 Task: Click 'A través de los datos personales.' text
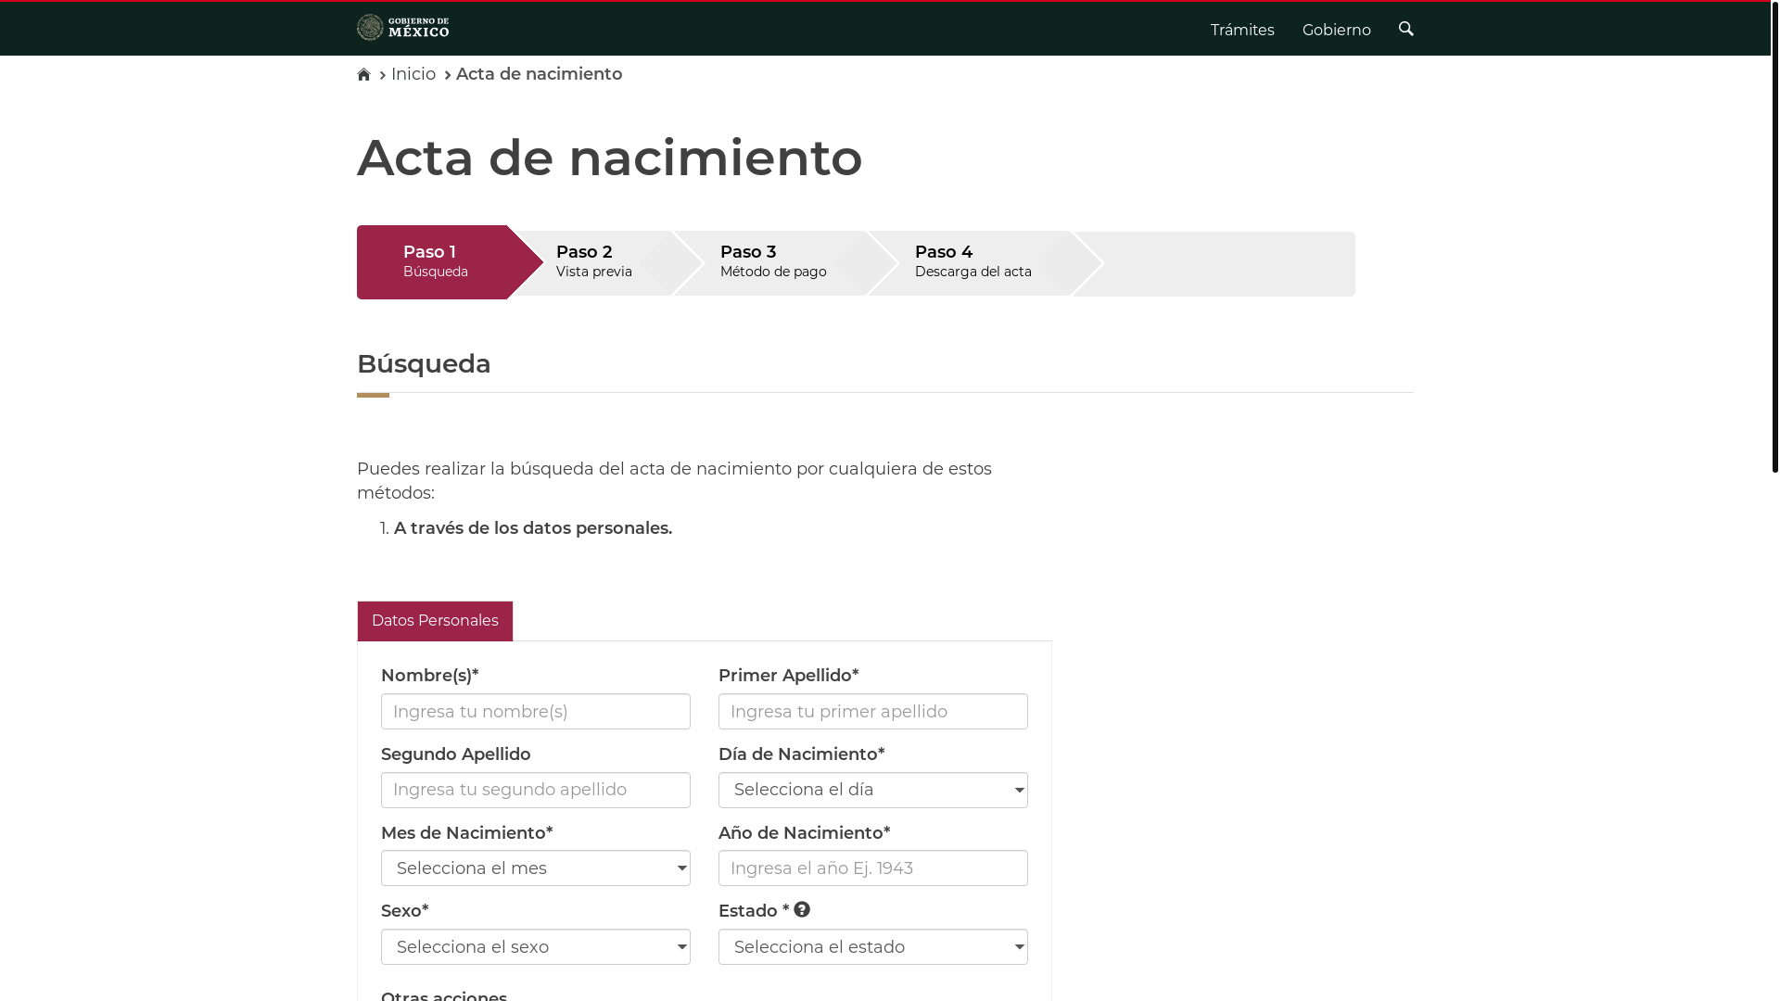tap(533, 528)
